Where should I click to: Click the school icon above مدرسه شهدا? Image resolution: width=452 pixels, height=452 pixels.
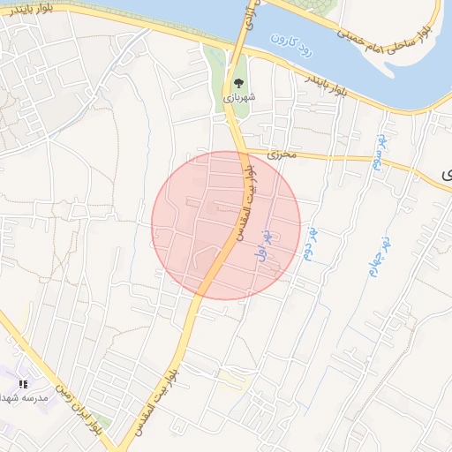pyautogui.click(x=23, y=384)
